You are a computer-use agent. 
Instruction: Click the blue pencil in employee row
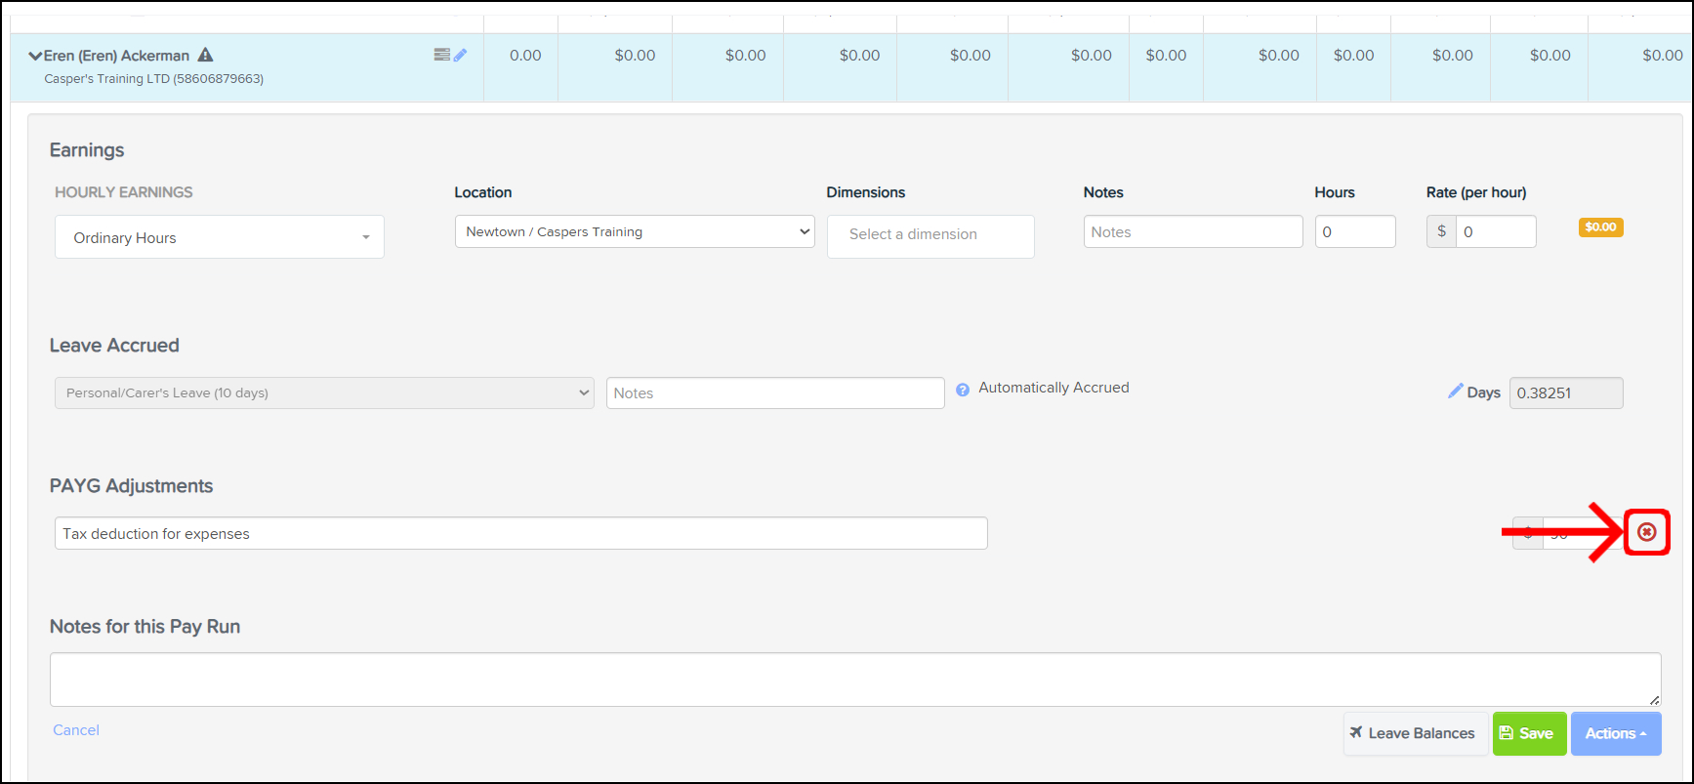click(x=461, y=55)
